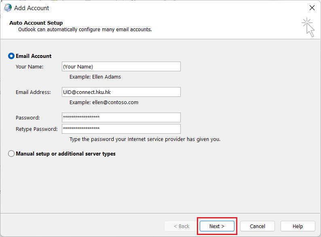Click the Your Name input field
321x237 pixels.
tap(121, 66)
